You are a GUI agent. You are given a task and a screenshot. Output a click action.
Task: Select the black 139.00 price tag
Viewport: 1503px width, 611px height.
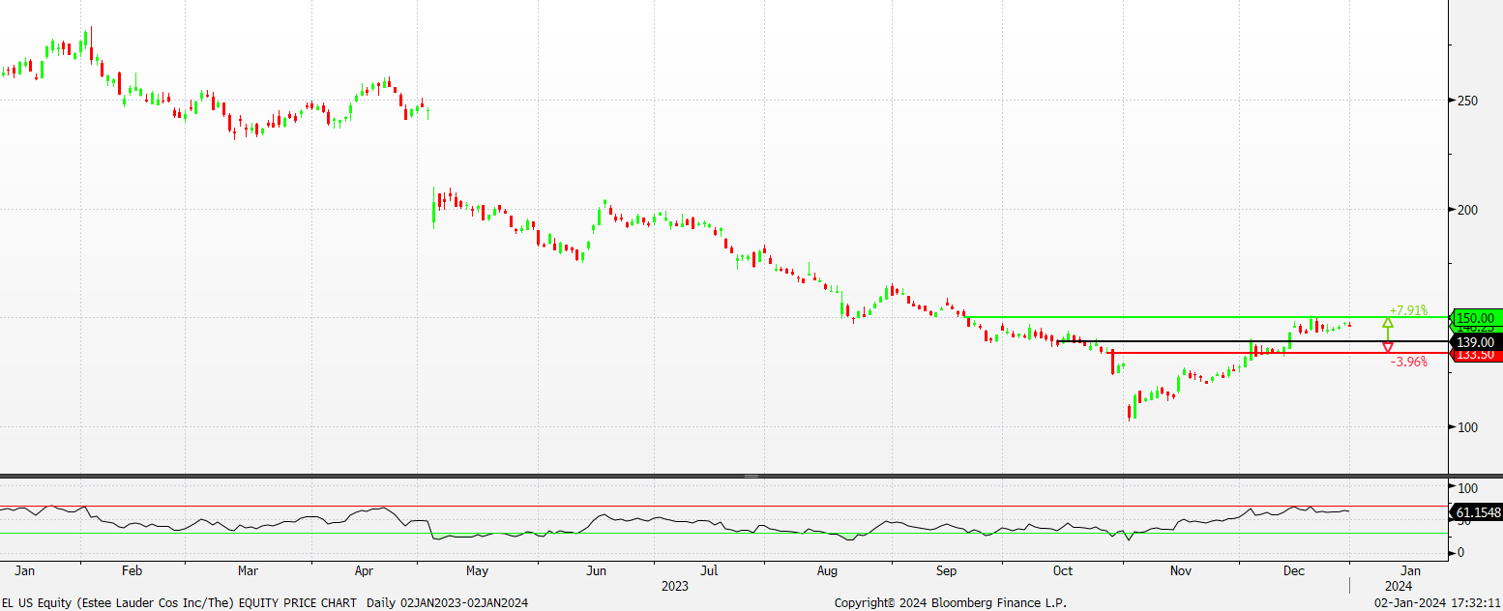[1476, 342]
